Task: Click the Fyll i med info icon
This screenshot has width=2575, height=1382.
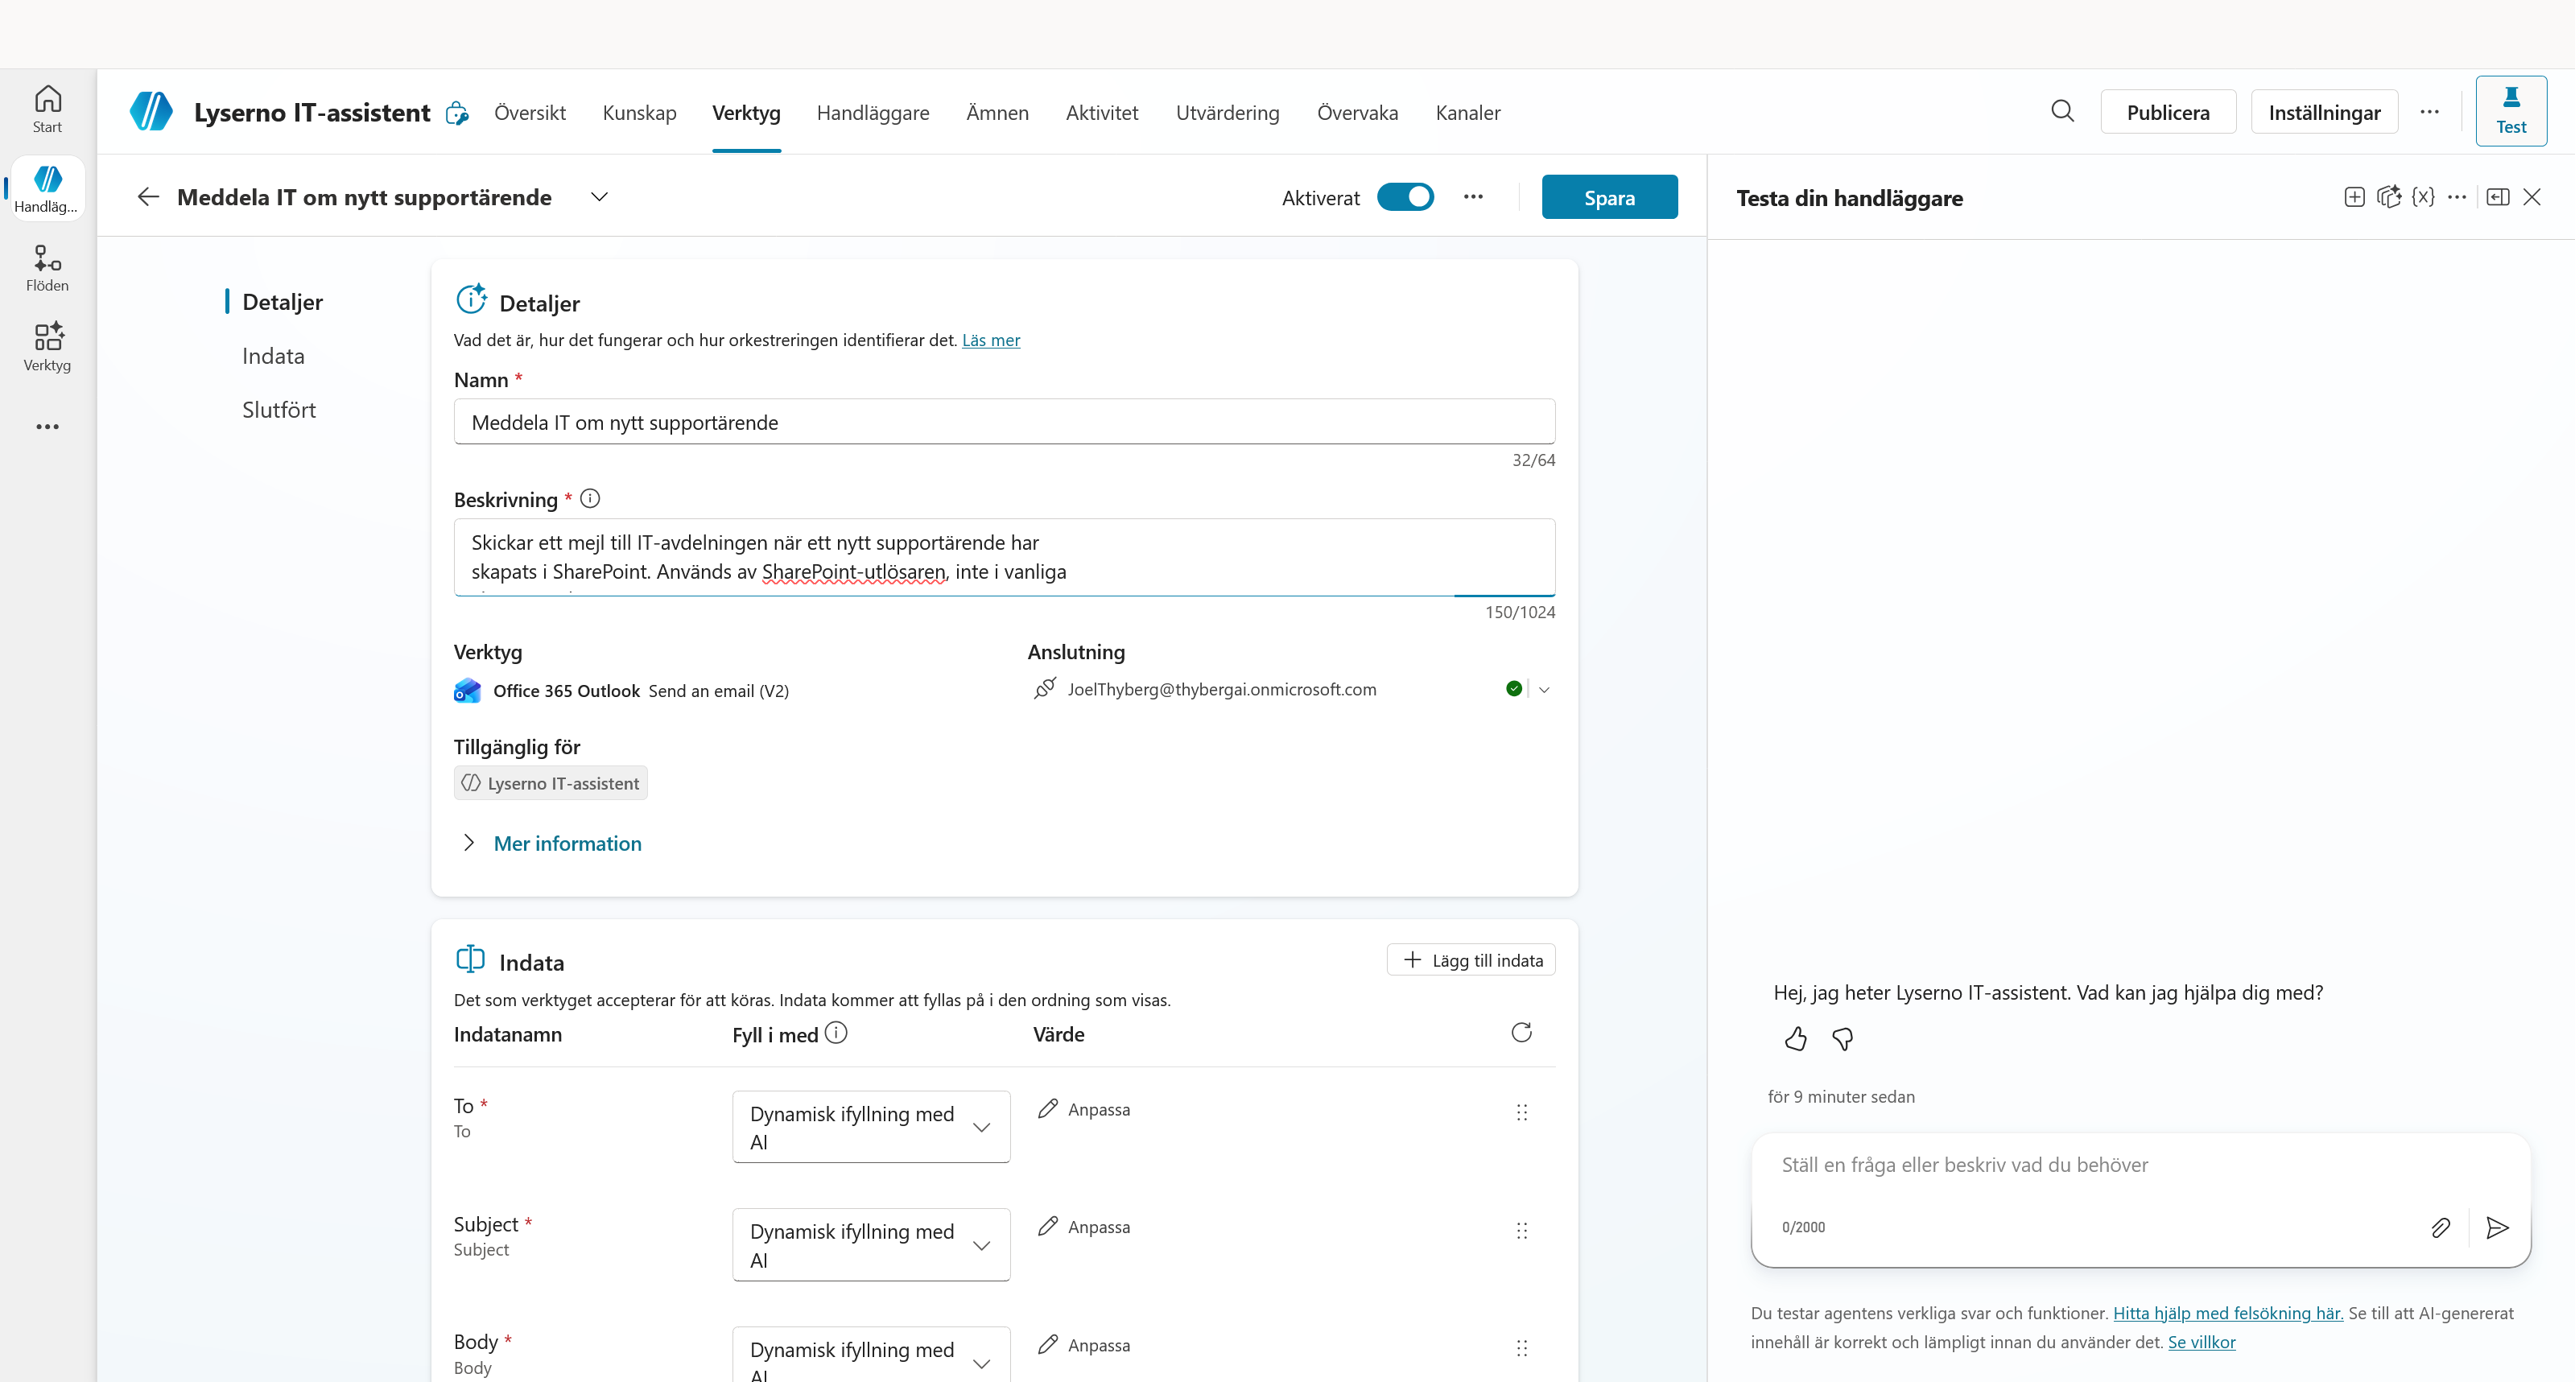Action: point(836,1033)
